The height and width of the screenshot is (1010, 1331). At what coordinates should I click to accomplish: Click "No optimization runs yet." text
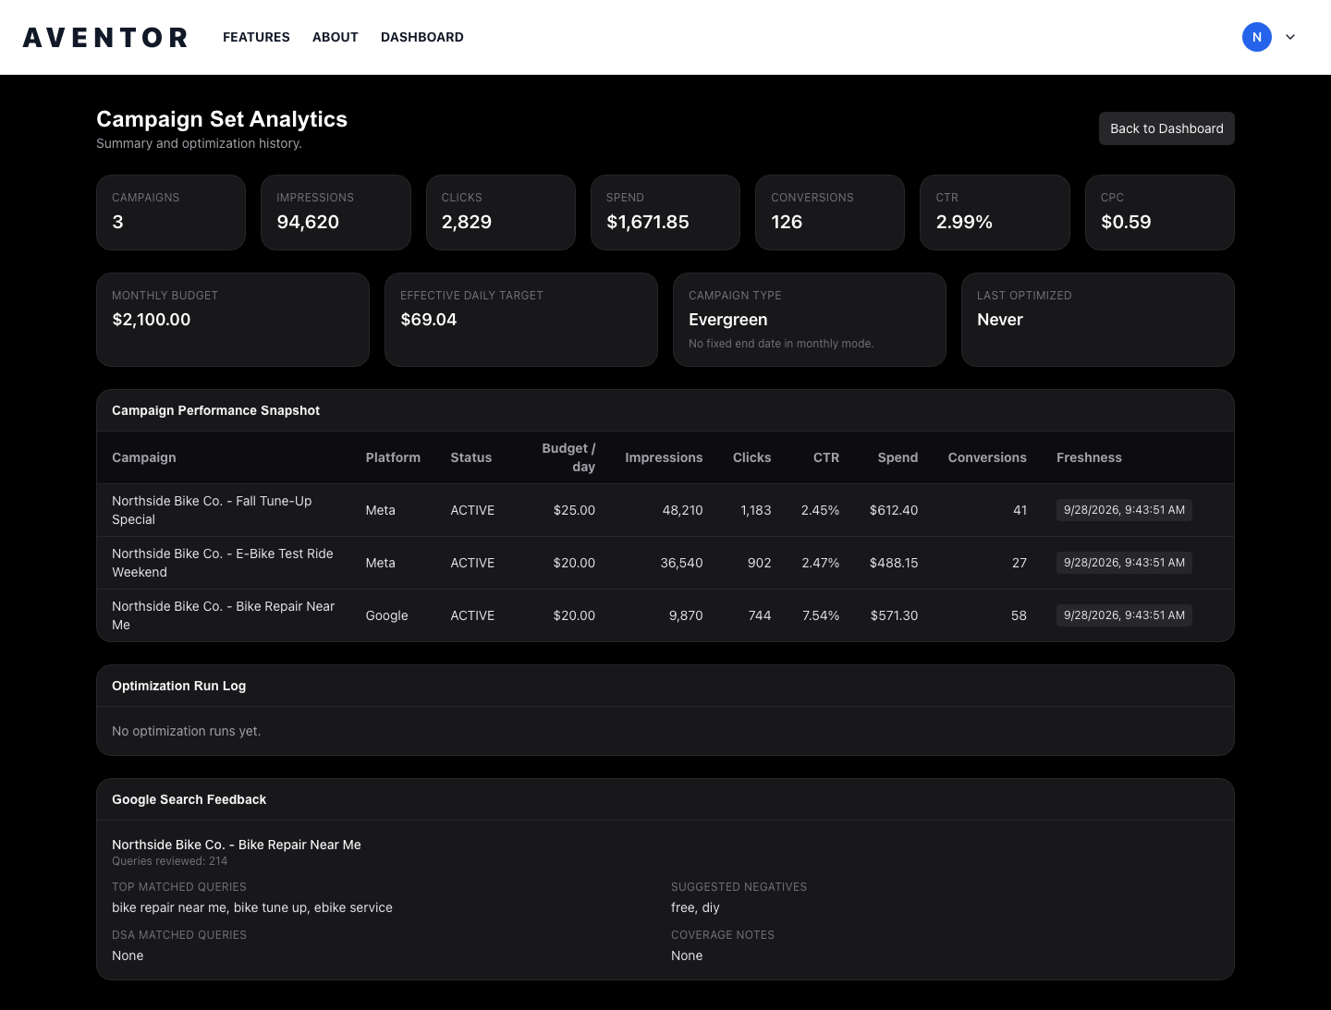point(187,731)
